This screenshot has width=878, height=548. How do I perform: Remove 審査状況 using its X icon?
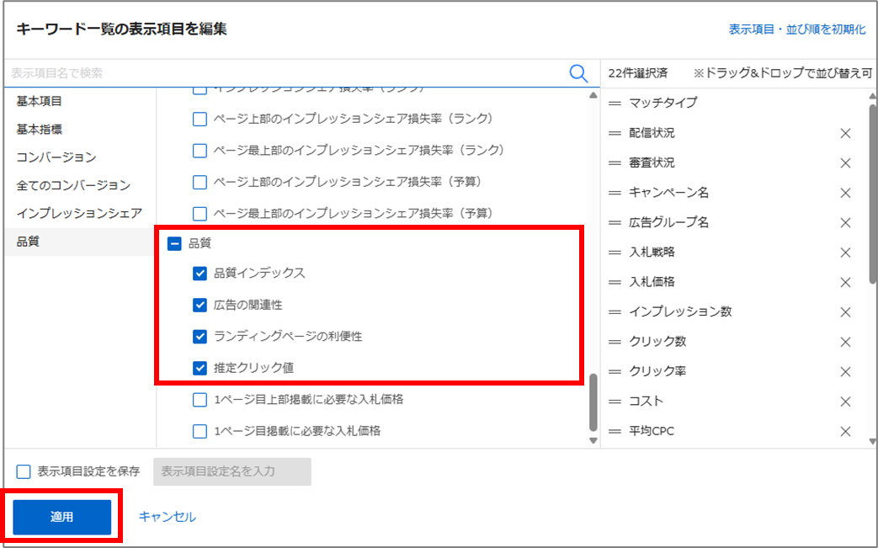(x=845, y=162)
